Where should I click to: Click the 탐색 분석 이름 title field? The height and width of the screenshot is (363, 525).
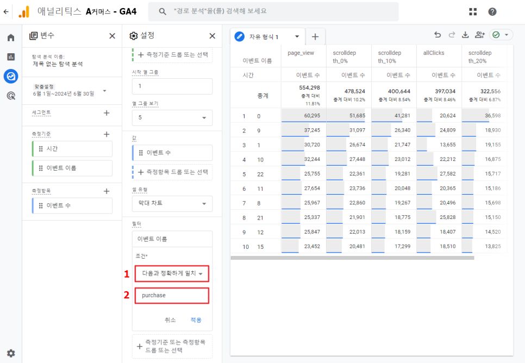(x=58, y=64)
